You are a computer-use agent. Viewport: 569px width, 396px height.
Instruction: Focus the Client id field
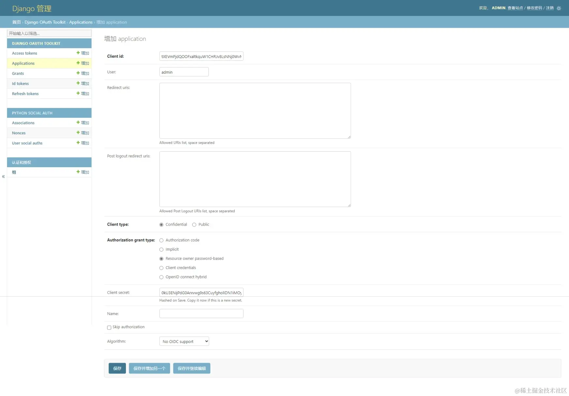pos(201,56)
